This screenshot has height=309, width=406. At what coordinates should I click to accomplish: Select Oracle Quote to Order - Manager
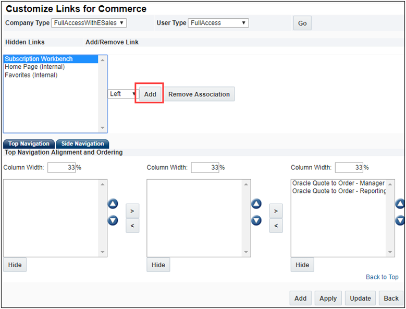click(338, 183)
